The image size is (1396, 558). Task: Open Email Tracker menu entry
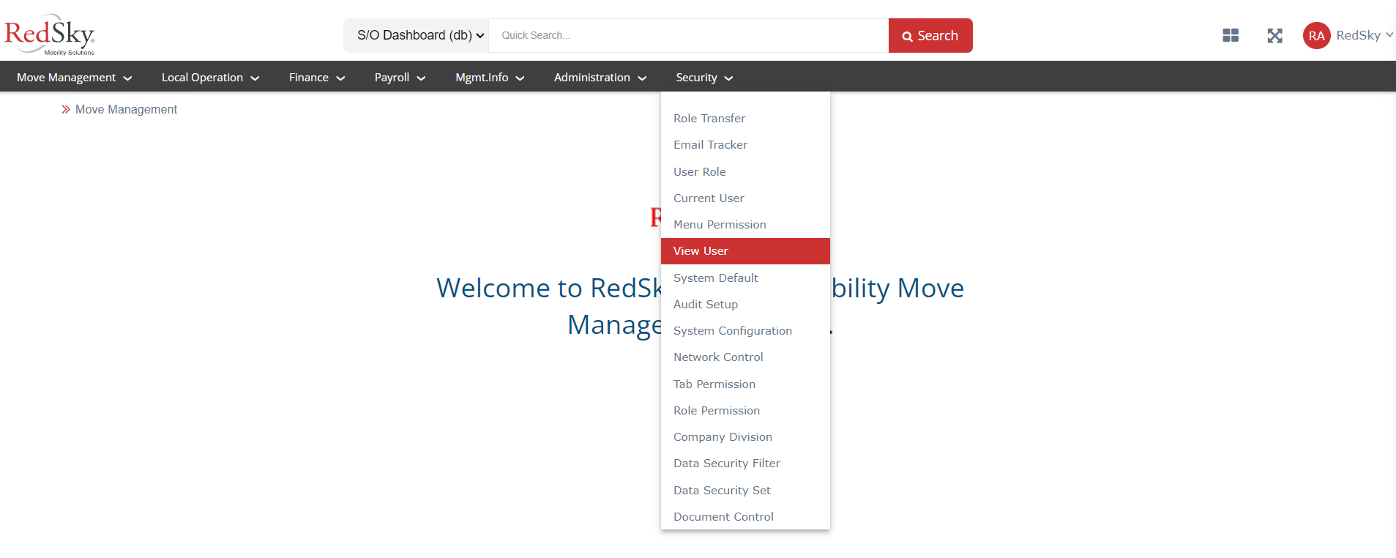click(x=745, y=144)
